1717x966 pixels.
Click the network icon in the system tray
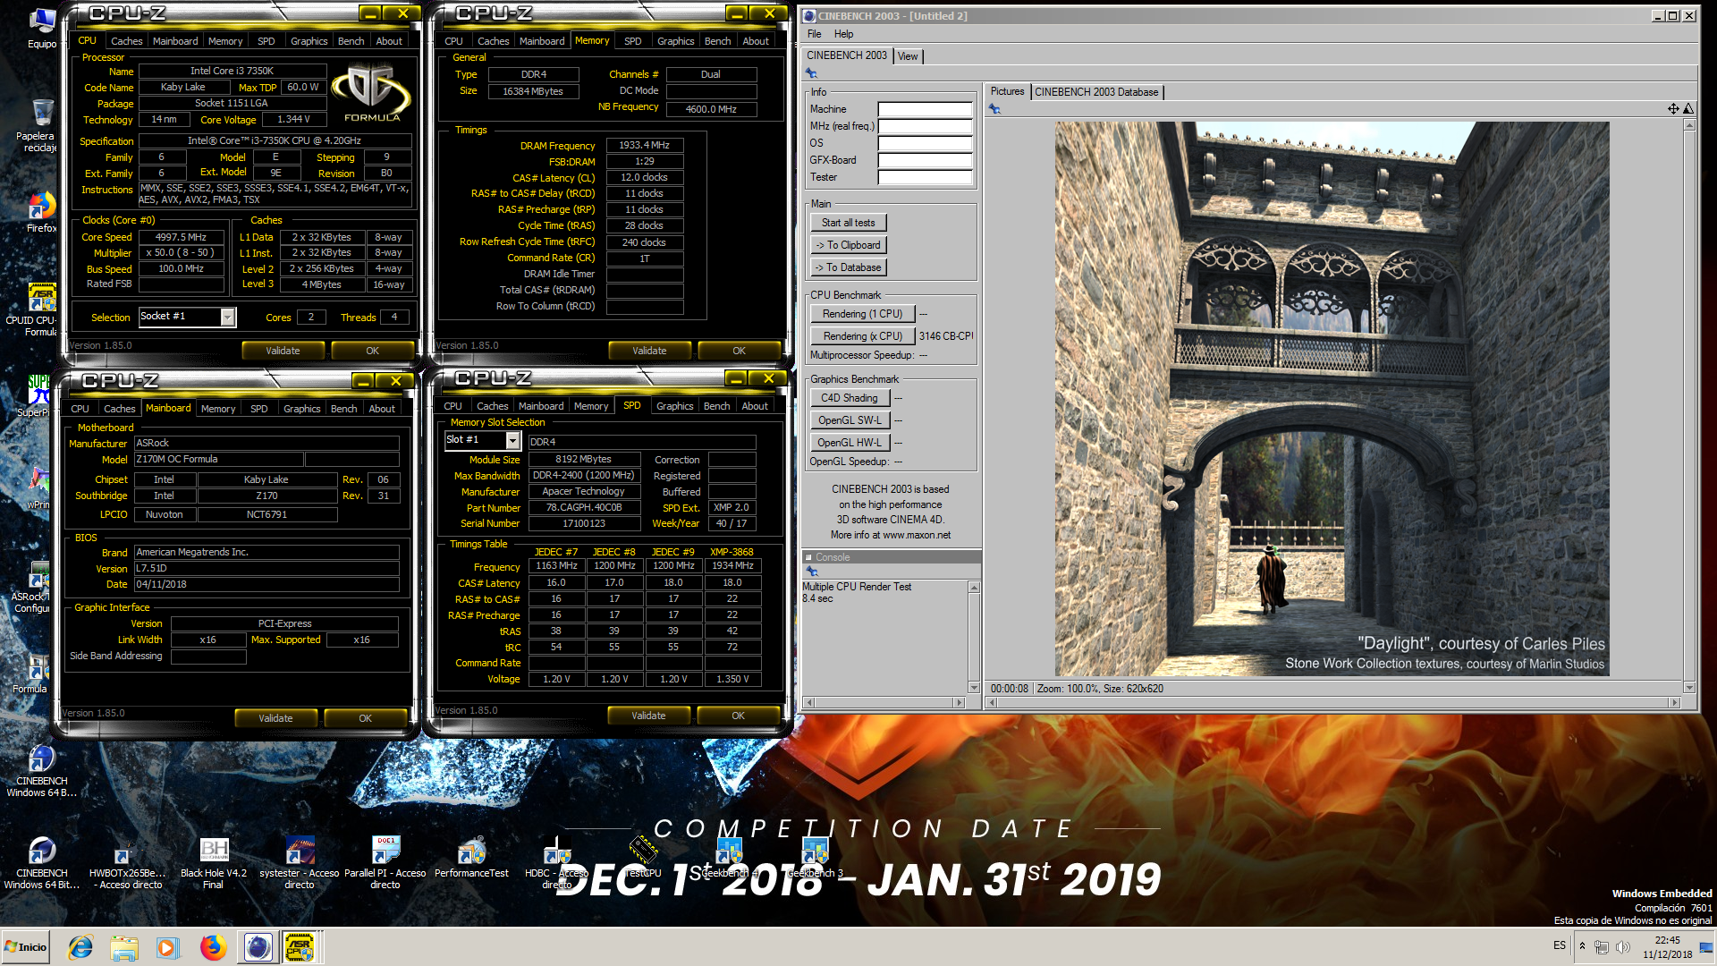[x=1602, y=946]
